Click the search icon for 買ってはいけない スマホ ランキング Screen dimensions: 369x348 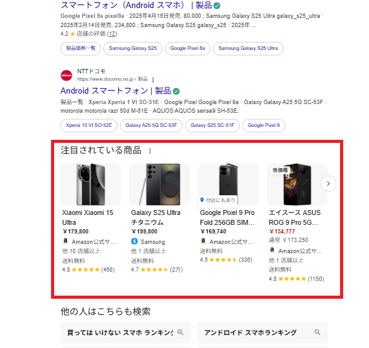pyautogui.click(x=180, y=332)
